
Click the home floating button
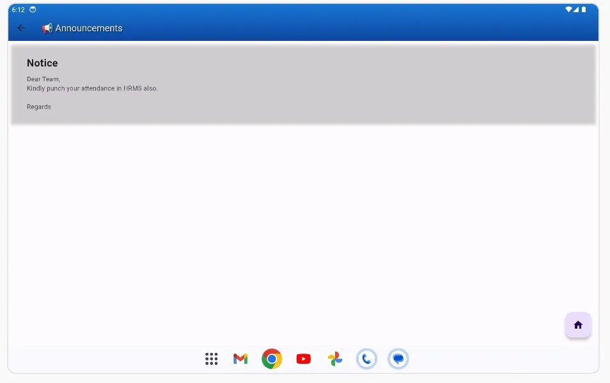pos(578,325)
